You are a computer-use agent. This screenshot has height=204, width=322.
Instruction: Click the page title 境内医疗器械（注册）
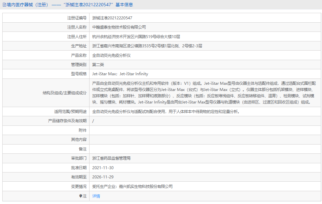point(28,5)
